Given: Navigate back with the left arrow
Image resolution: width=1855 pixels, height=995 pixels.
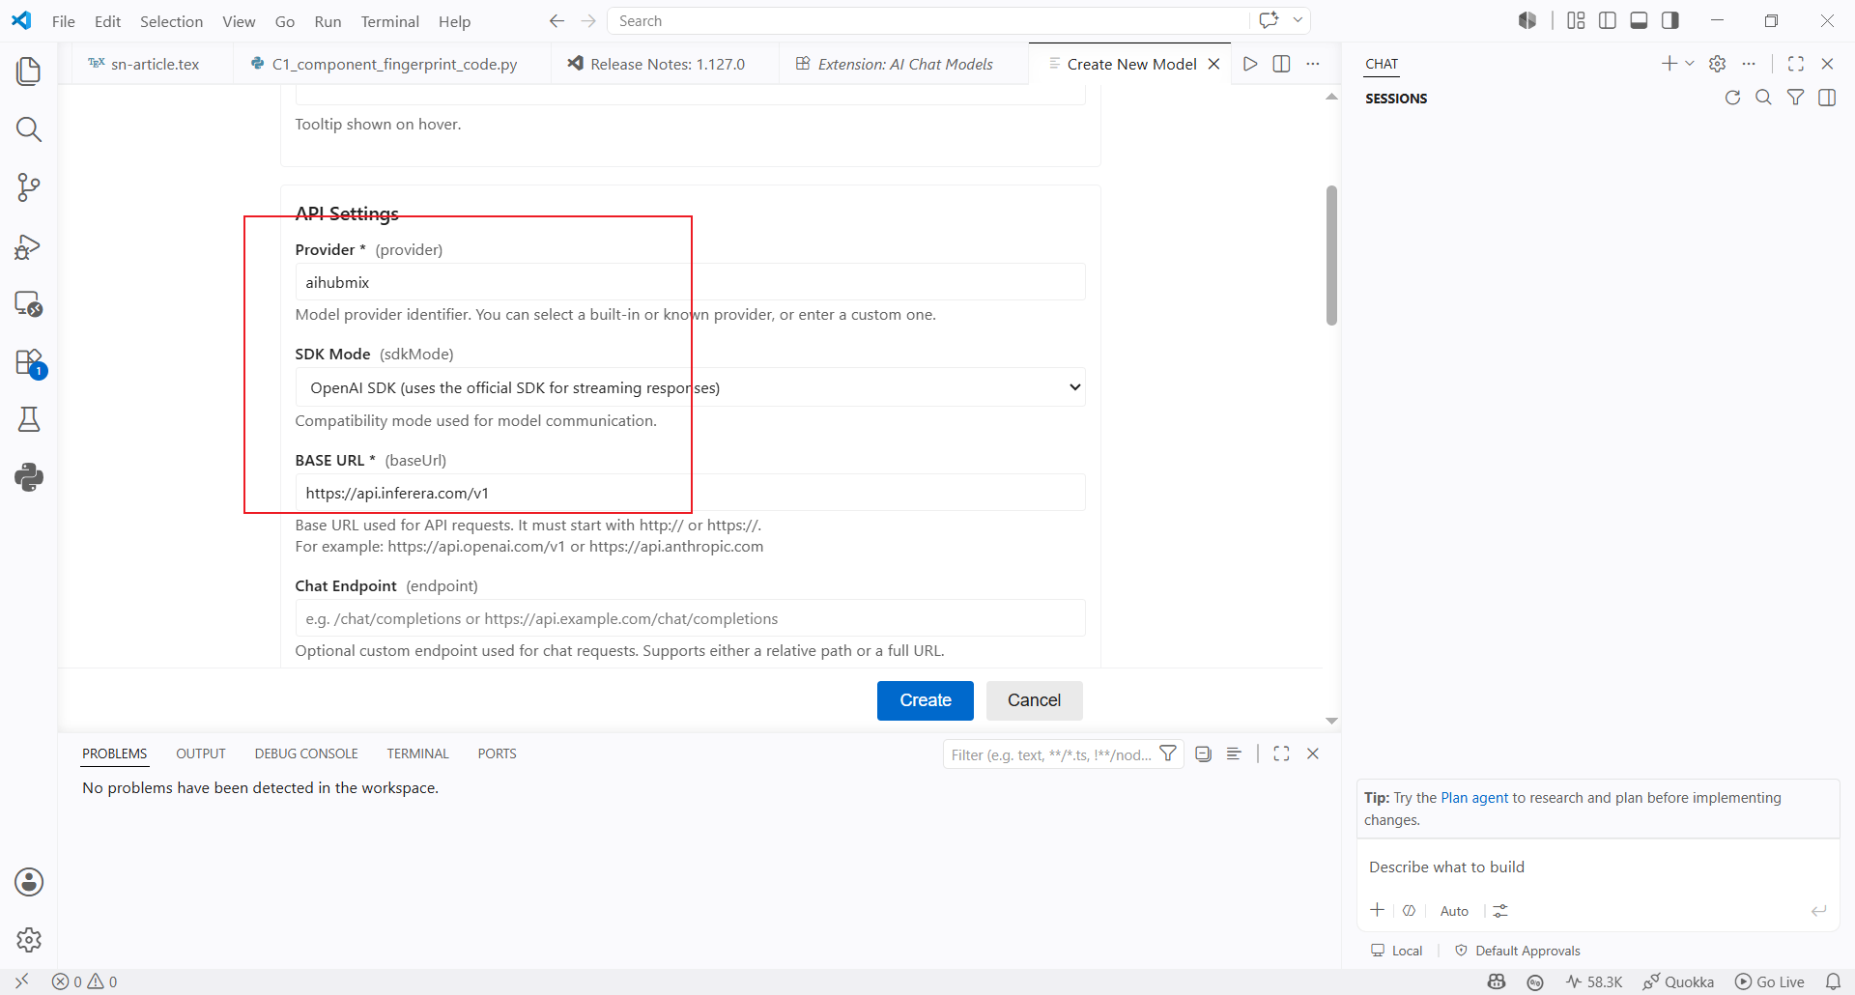Looking at the screenshot, I should coord(556,21).
